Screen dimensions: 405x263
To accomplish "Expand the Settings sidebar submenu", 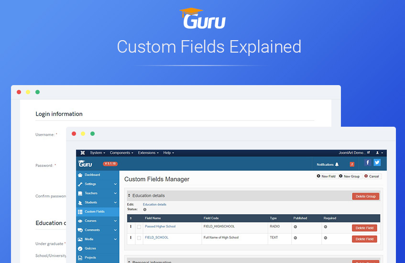I will 115,184.
